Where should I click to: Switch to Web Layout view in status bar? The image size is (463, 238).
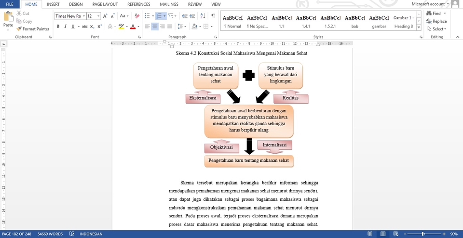click(395, 234)
